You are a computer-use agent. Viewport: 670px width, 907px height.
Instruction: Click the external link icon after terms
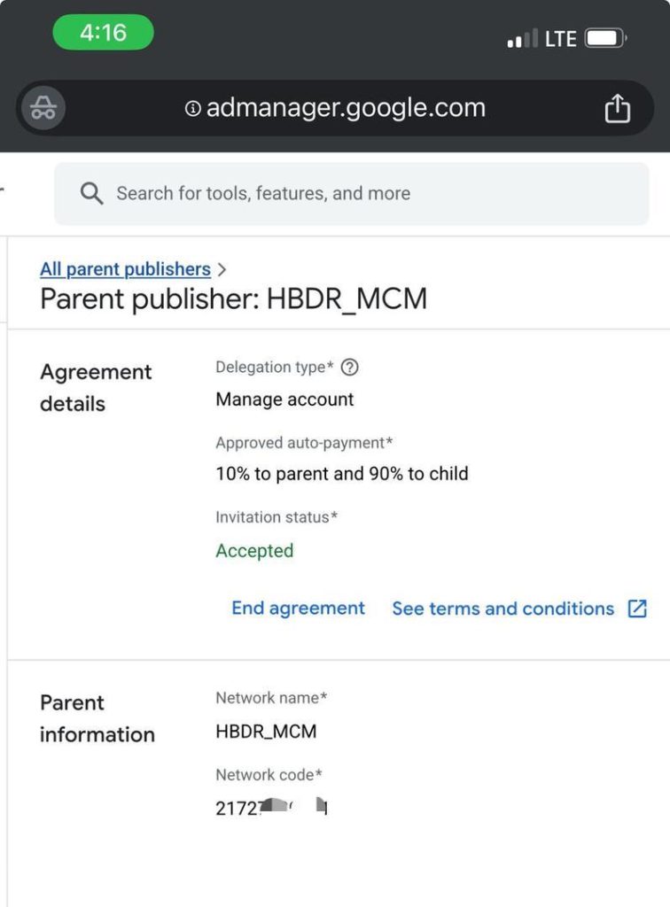(x=637, y=609)
